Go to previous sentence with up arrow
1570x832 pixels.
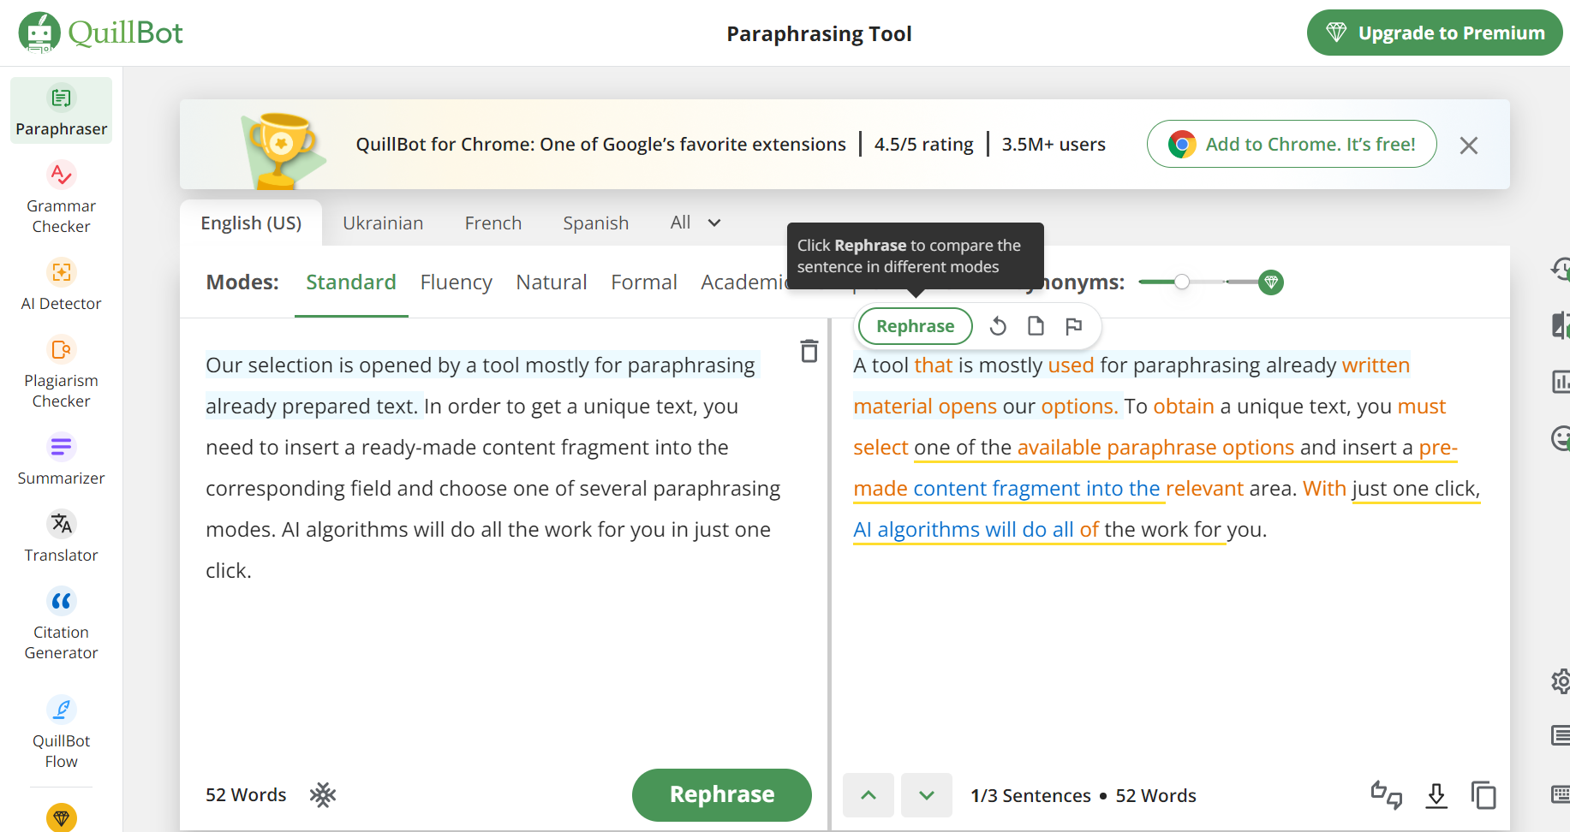tap(869, 795)
